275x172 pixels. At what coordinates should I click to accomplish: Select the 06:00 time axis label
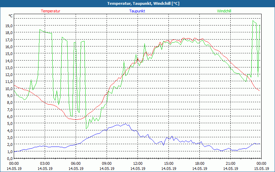76,163
